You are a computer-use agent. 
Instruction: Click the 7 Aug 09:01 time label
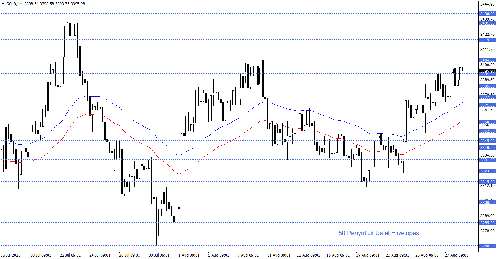click(248, 255)
